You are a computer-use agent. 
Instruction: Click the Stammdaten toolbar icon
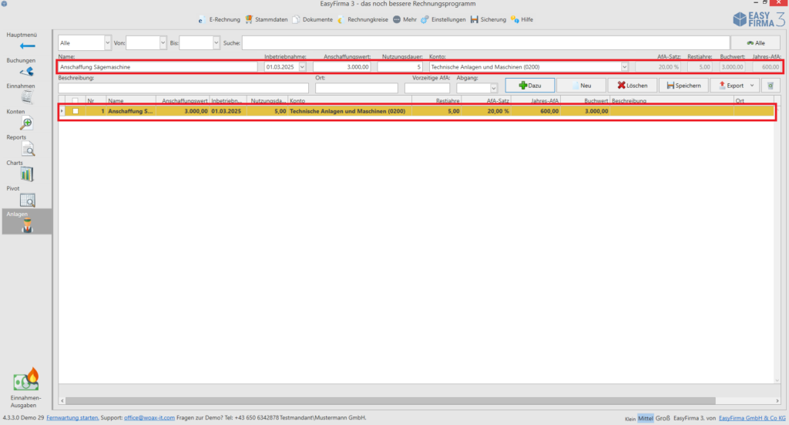tap(249, 19)
